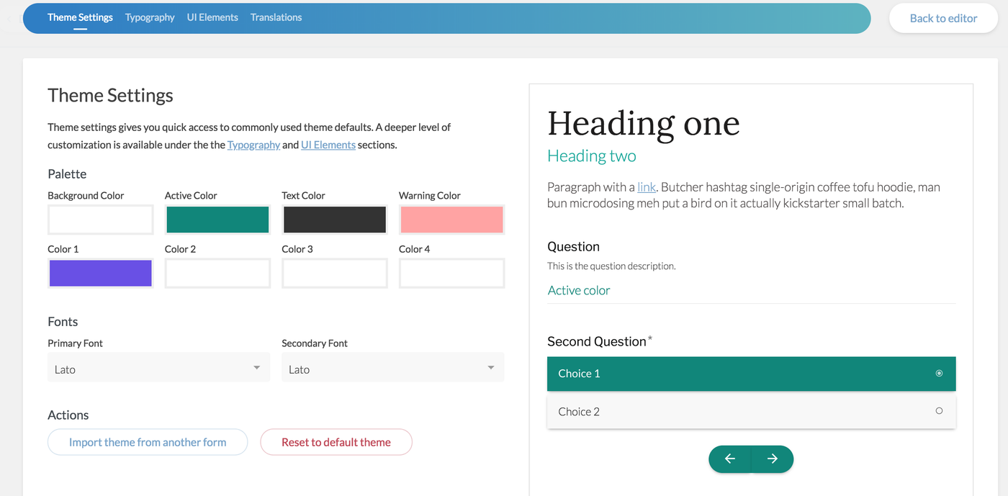Screen dimensions: 1008x496
Task: Select the Choice 1 option
Action: click(751, 374)
